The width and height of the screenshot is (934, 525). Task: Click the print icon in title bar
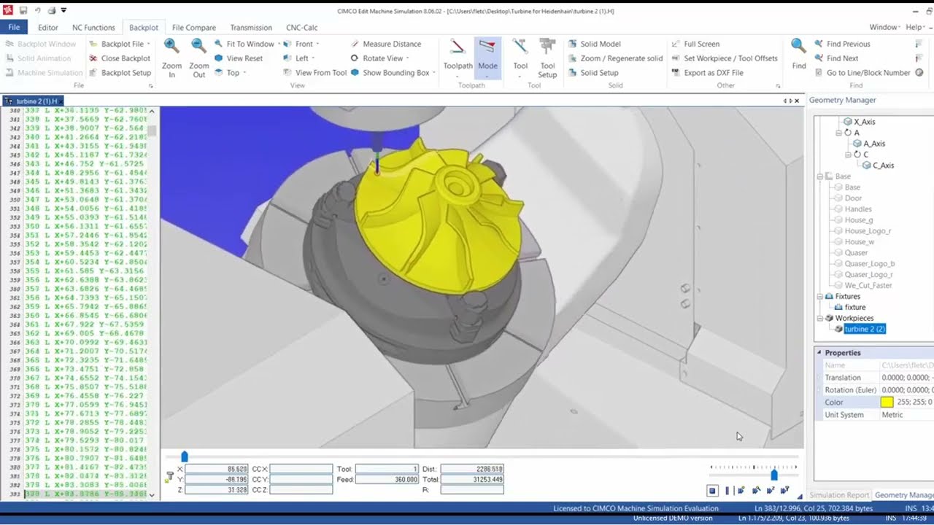51,10
